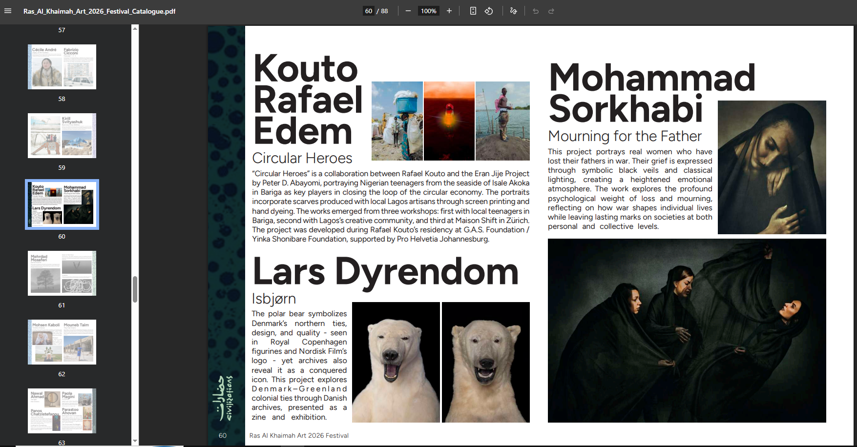Click the Mourning for the Father subtitle
The width and height of the screenshot is (857, 447).
[x=625, y=136]
